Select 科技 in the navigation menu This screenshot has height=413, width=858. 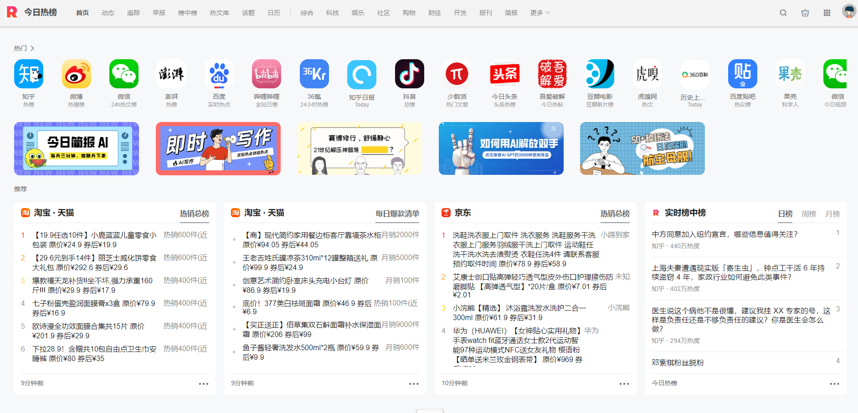coord(332,13)
